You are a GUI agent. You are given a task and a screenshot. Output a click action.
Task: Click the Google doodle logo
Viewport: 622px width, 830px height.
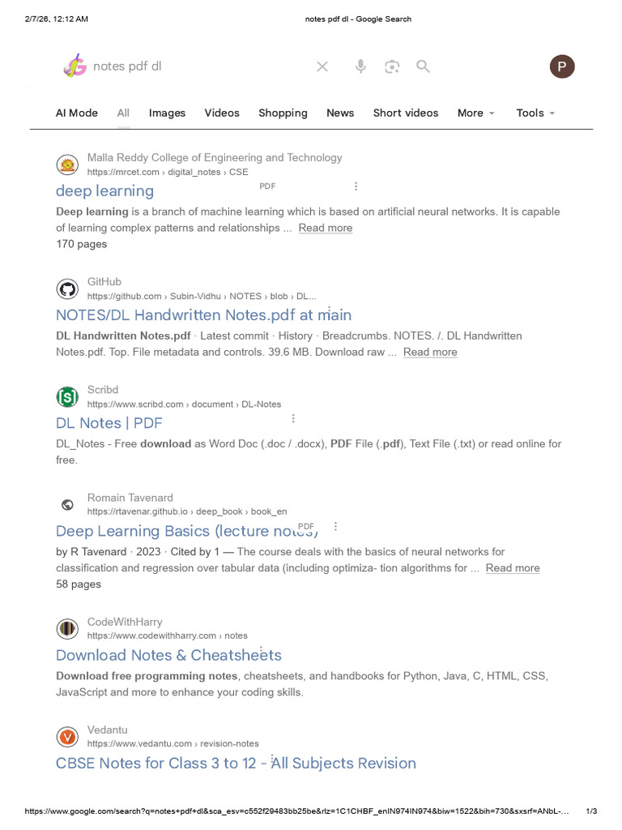[75, 66]
